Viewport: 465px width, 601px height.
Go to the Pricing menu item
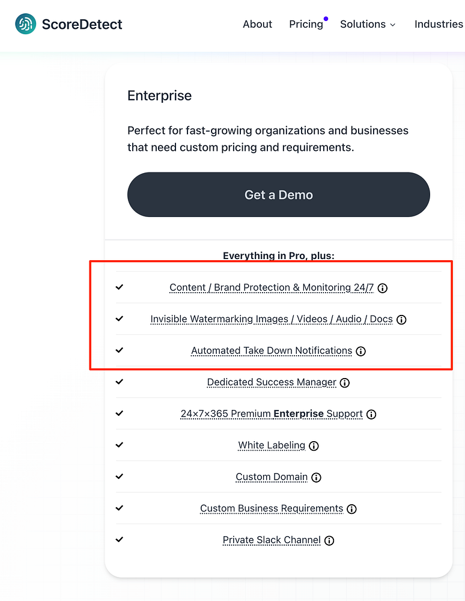(x=306, y=24)
